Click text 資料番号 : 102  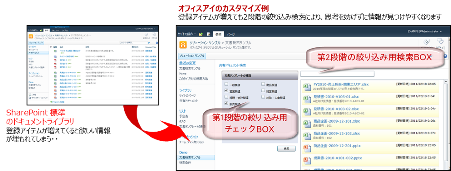[322, 138]
